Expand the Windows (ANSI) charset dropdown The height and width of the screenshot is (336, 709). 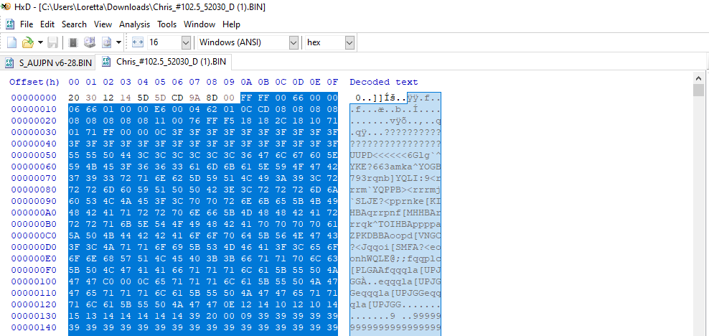point(293,43)
